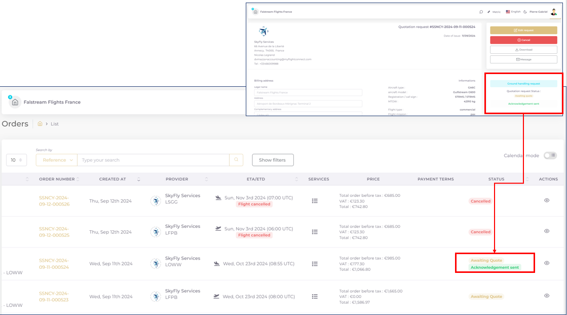
Task: View order SSNCY-2024-09-11-000524 via eye icon
Action: (547, 263)
